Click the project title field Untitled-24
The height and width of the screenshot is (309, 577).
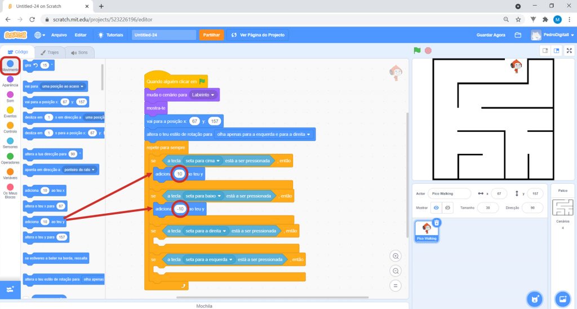click(x=164, y=35)
